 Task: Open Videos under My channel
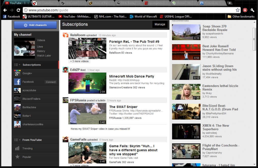click(41, 40)
